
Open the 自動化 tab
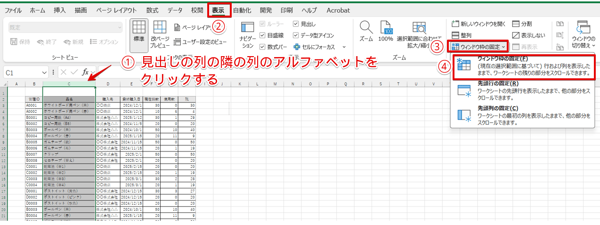pos(242,10)
